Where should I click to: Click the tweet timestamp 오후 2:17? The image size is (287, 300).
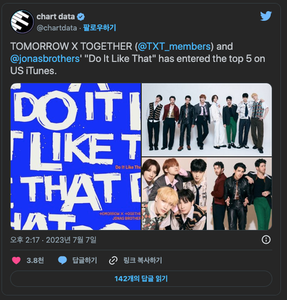point(25,240)
